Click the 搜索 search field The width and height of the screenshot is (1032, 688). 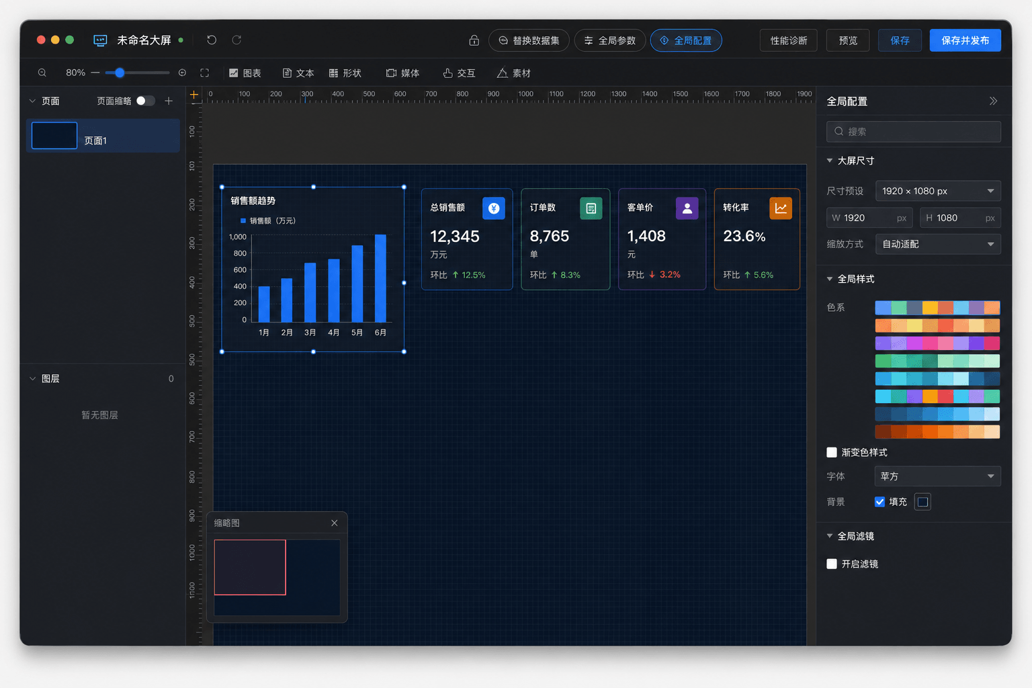click(913, 132)
